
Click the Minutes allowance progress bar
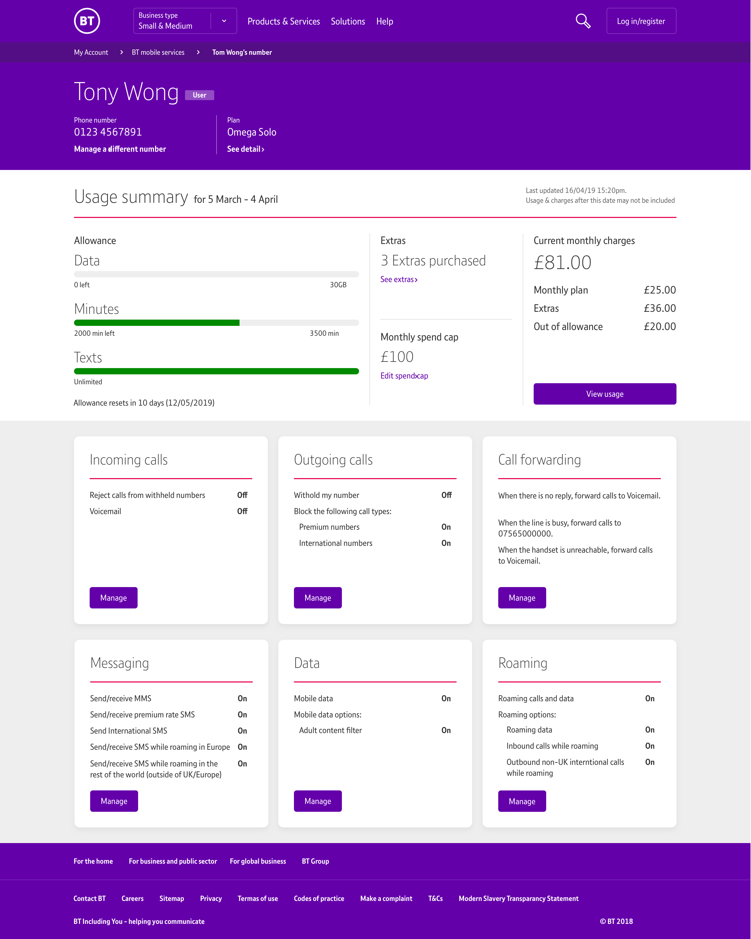point(216,323)
